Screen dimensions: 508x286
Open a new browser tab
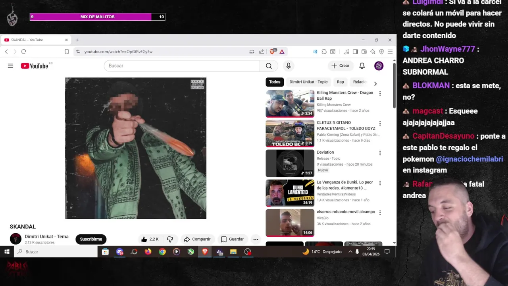(x=77, y=40)
